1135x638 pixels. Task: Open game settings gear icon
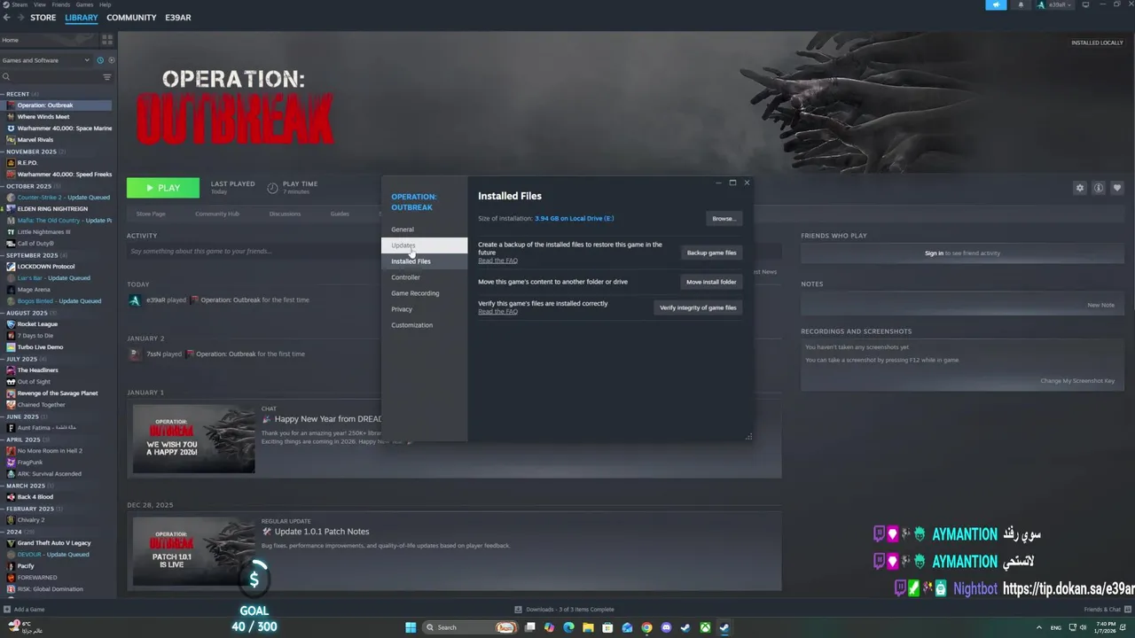tap(1079, 188)
